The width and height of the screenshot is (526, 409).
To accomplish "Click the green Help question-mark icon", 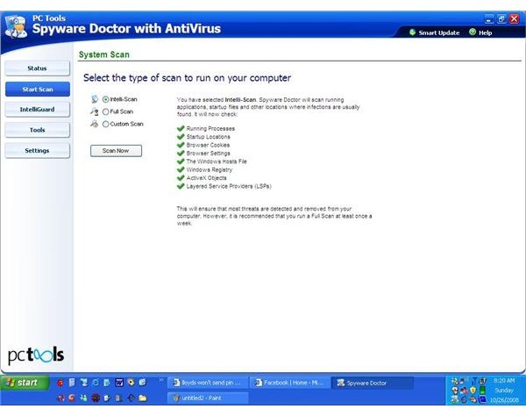I will pyautogui.click(x=473, y=32).
